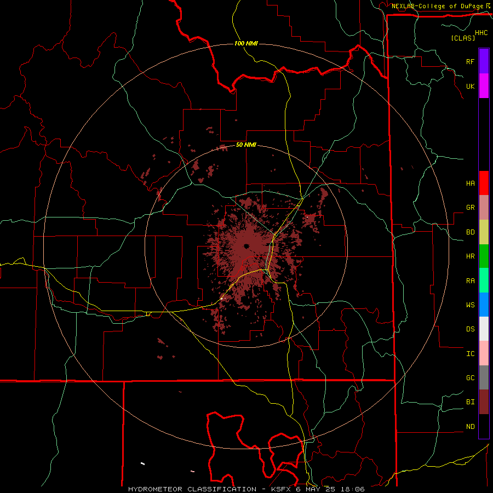Screen dimensions: 493x493
Task: Click the GC gray legend color swatch
Action: pos(484,377)
